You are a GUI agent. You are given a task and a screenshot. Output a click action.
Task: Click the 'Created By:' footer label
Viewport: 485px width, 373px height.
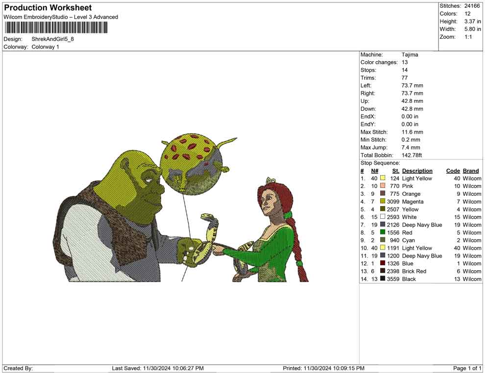tap(18, 368)
